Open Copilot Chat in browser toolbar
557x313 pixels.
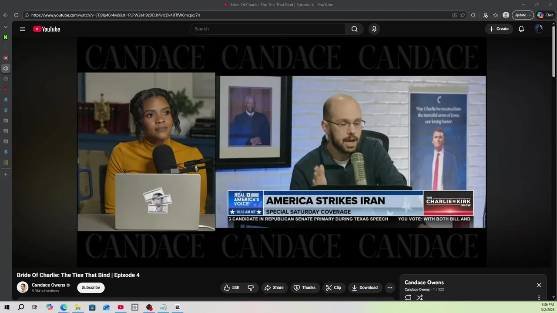coord(545,15)
